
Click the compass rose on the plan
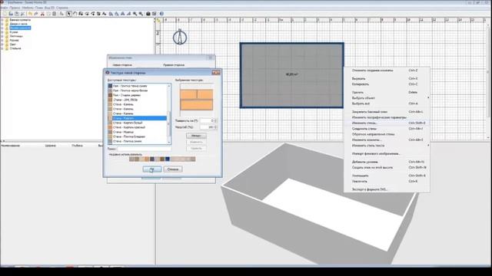180,37
